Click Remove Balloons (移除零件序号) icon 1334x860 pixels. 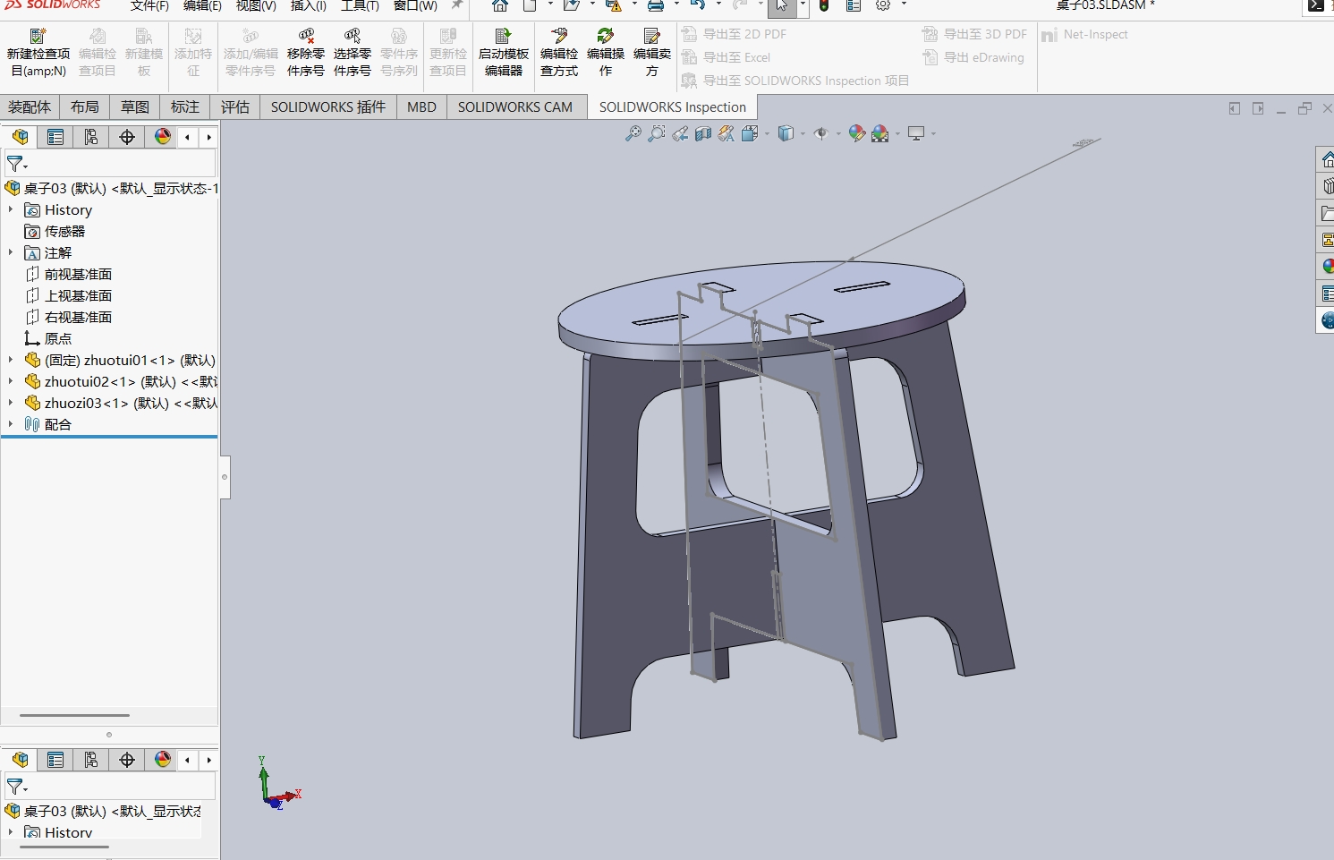(306, 36)
